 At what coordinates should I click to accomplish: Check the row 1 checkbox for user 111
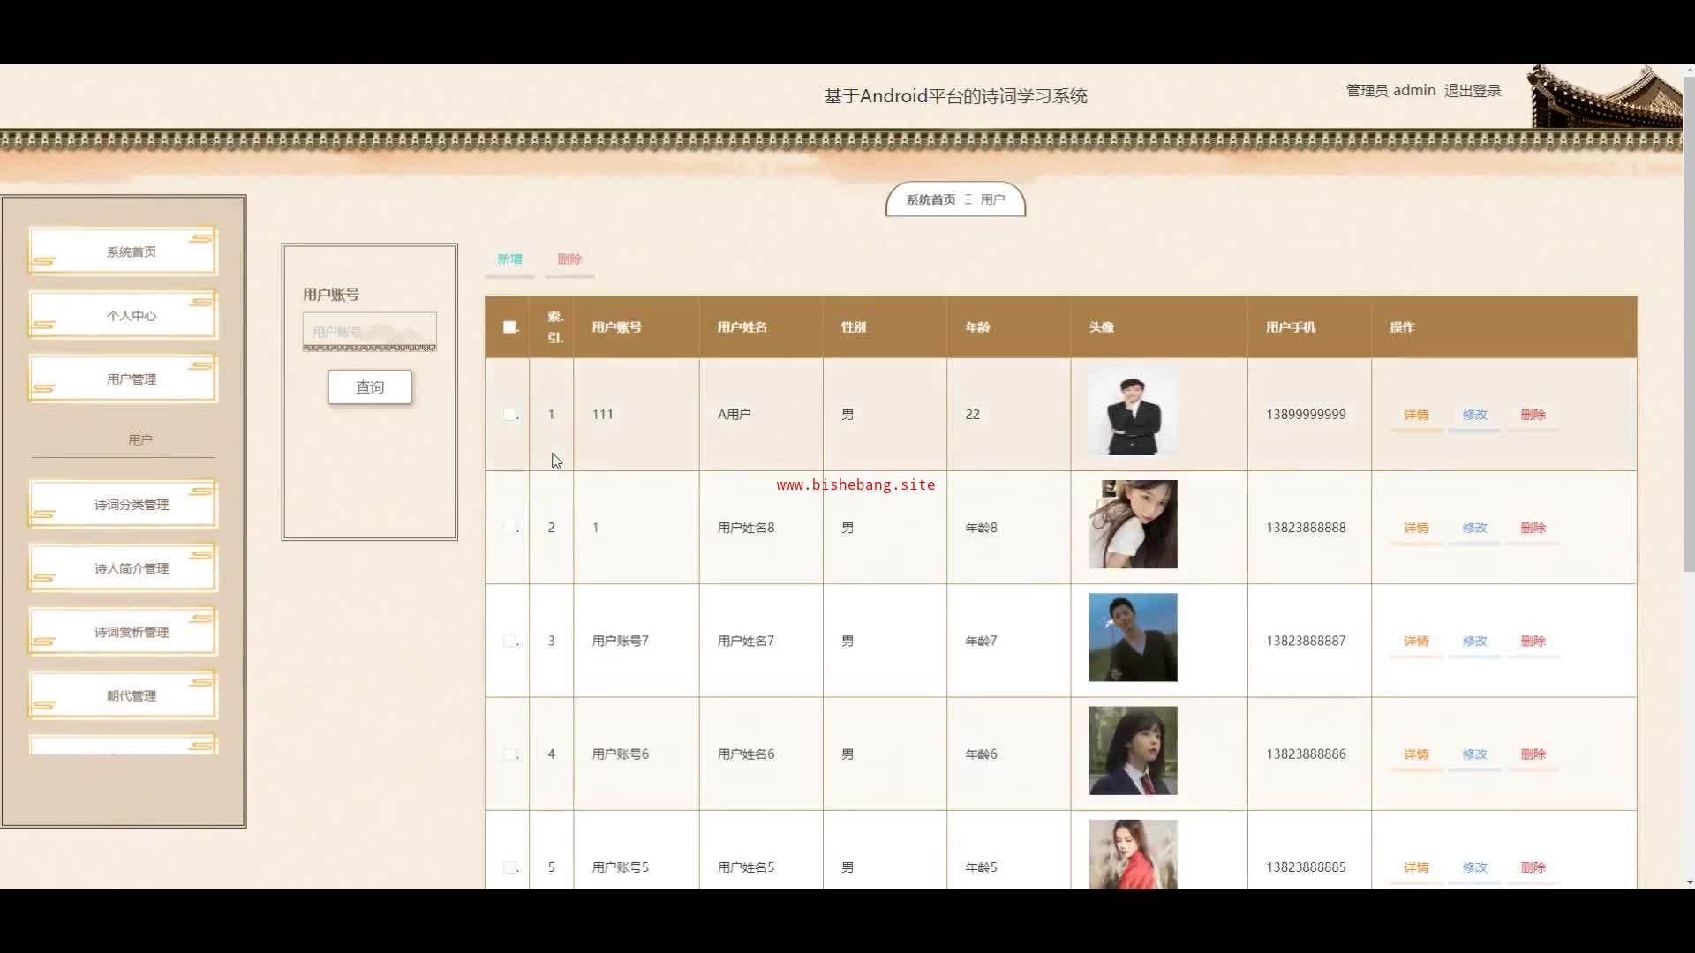tap(509, 415)
